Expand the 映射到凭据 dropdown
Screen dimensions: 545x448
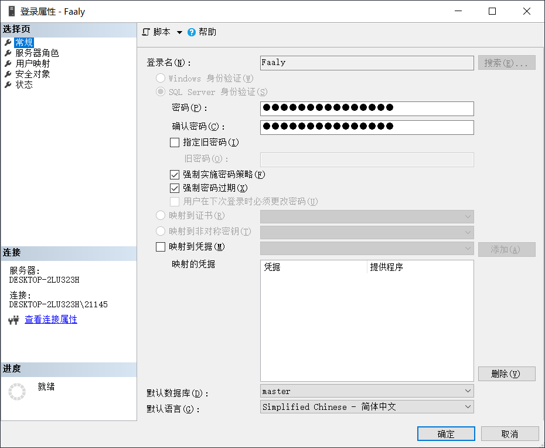[x=468, y=249]
